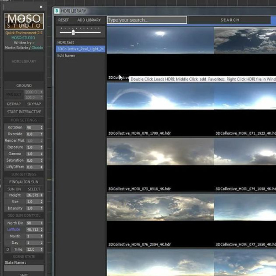Click the Obaida author link
The width and height of the screenshot is (276, 276).
tap(37, 47)
